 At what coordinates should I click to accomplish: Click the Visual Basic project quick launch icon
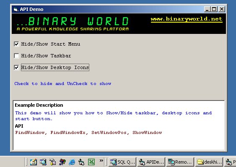tap(81, 162)
